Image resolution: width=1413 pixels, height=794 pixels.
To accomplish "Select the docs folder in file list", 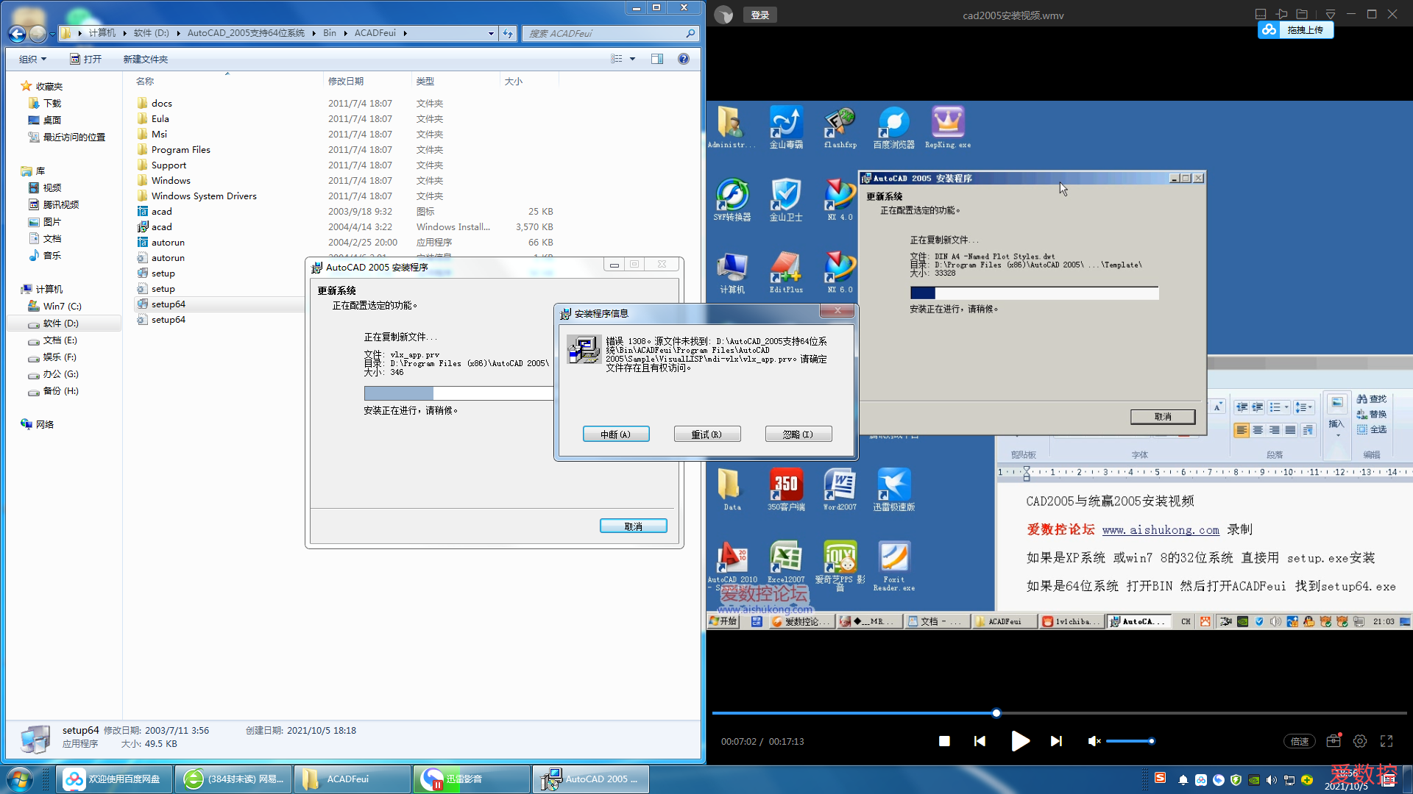I will tap(162, 104).
